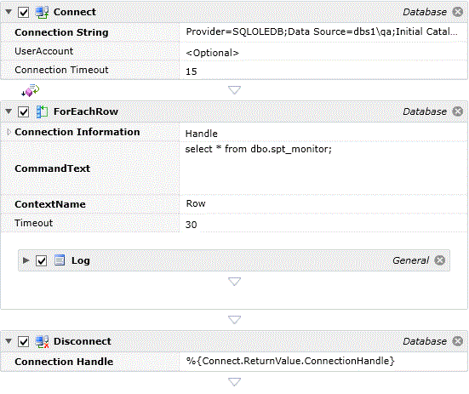The image size is (469, 394).
Task: Click the purple cube icon below Connect
Action: pos(31,90)
